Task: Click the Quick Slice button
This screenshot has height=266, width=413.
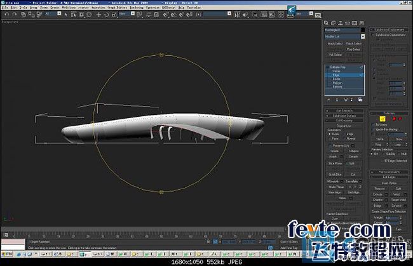Action: click(x=335, y=175)
